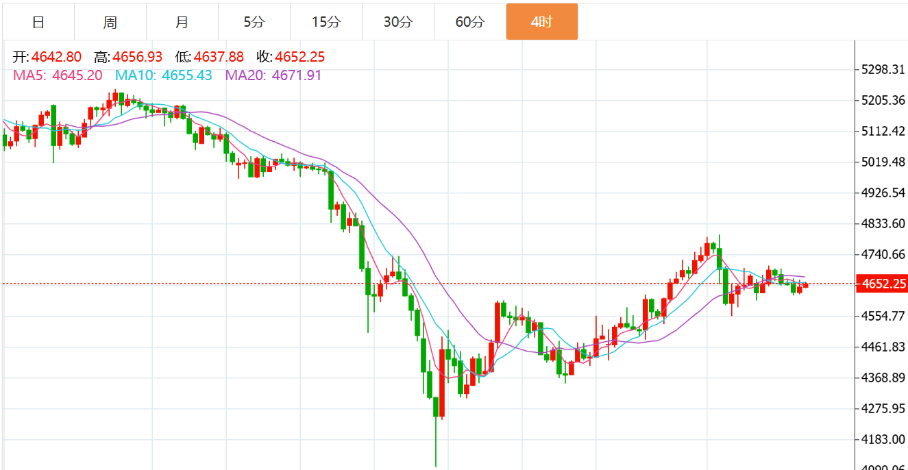Click the 4461.83 price axis label

(x=884, y=347)
